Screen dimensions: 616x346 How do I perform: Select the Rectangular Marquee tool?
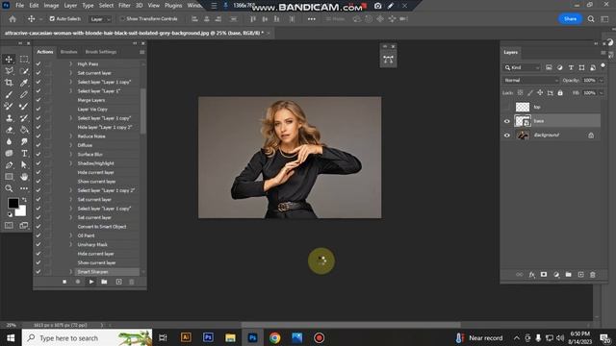click(x=24, y=60)
